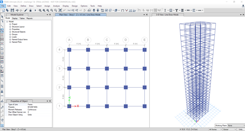Click grid bubble C in plan view
Screen dimensions: 245x131
coord(107,40)
